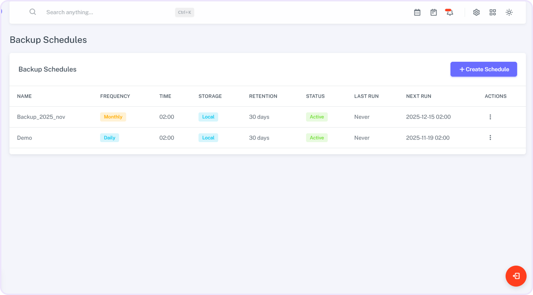Toggle light/dark theme with sun icon
The height and width of the screenshot is (295, 533).
[x=509, y=12]
